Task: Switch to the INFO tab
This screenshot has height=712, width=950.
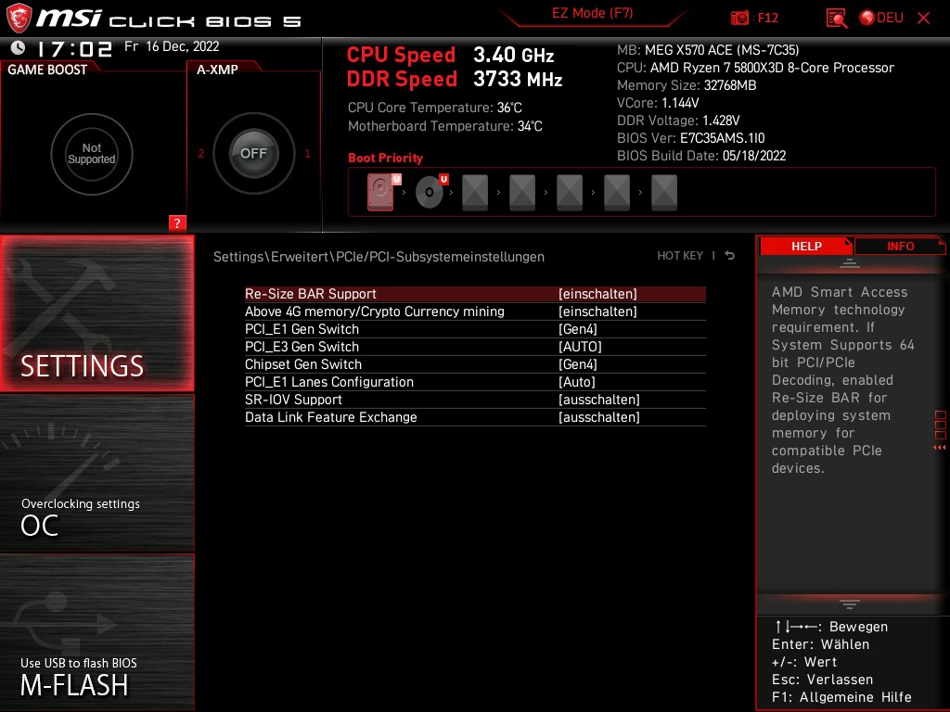Action: click(900, 247)
